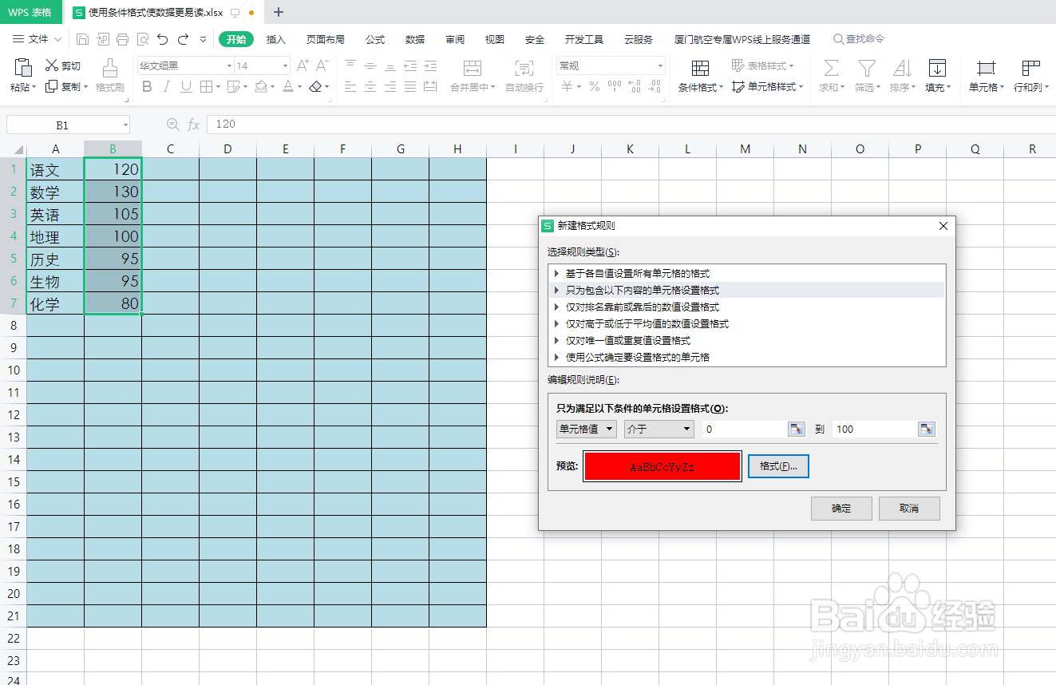Select the Format Painter (格式刷) tool
Image resolution: width=1056 pixels, height=685 pixels.
(109, 76)
